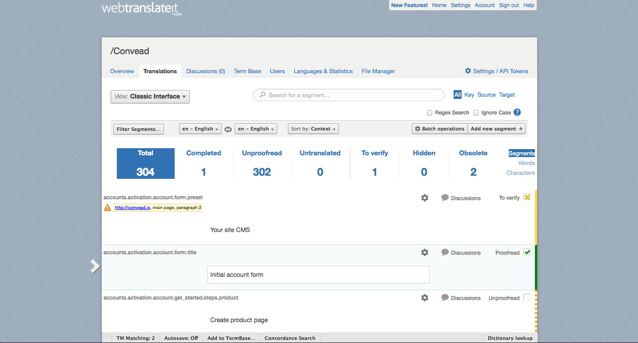The image size is (638, 343).
Task: Open the http://convead.io link in the comment
Action: tap(132, 207)
